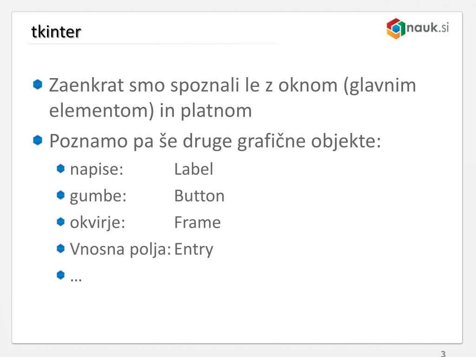The height and width of the screenshot is (357, 476).
Task: Click the slide number 3
Action: coord(443,354)
